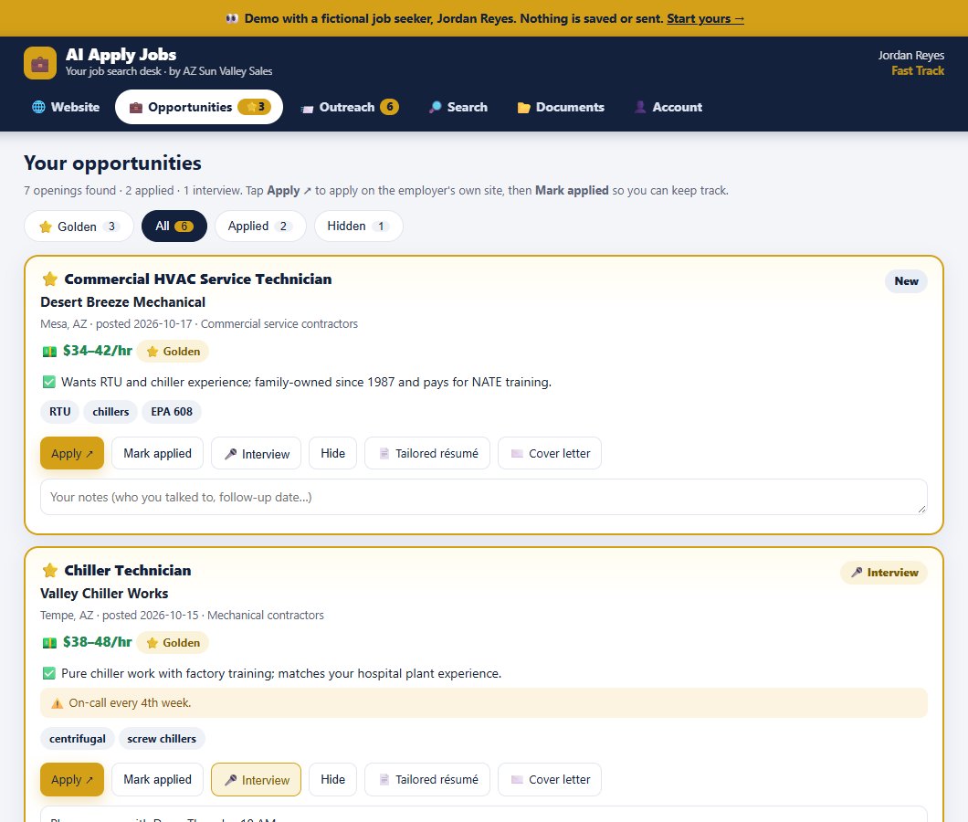
Task: Click the Jordan Reyes user name
Action: click(x=910, y=55)
